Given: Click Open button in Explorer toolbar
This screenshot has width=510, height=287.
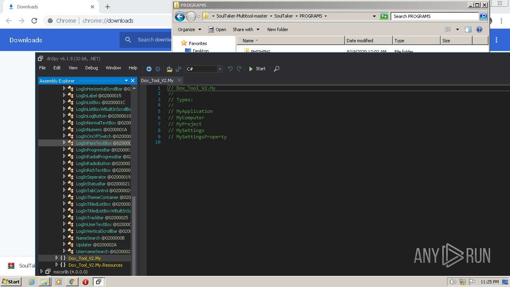Looking at the screenshot, I should pyautogui.click(x=217, y=29).
